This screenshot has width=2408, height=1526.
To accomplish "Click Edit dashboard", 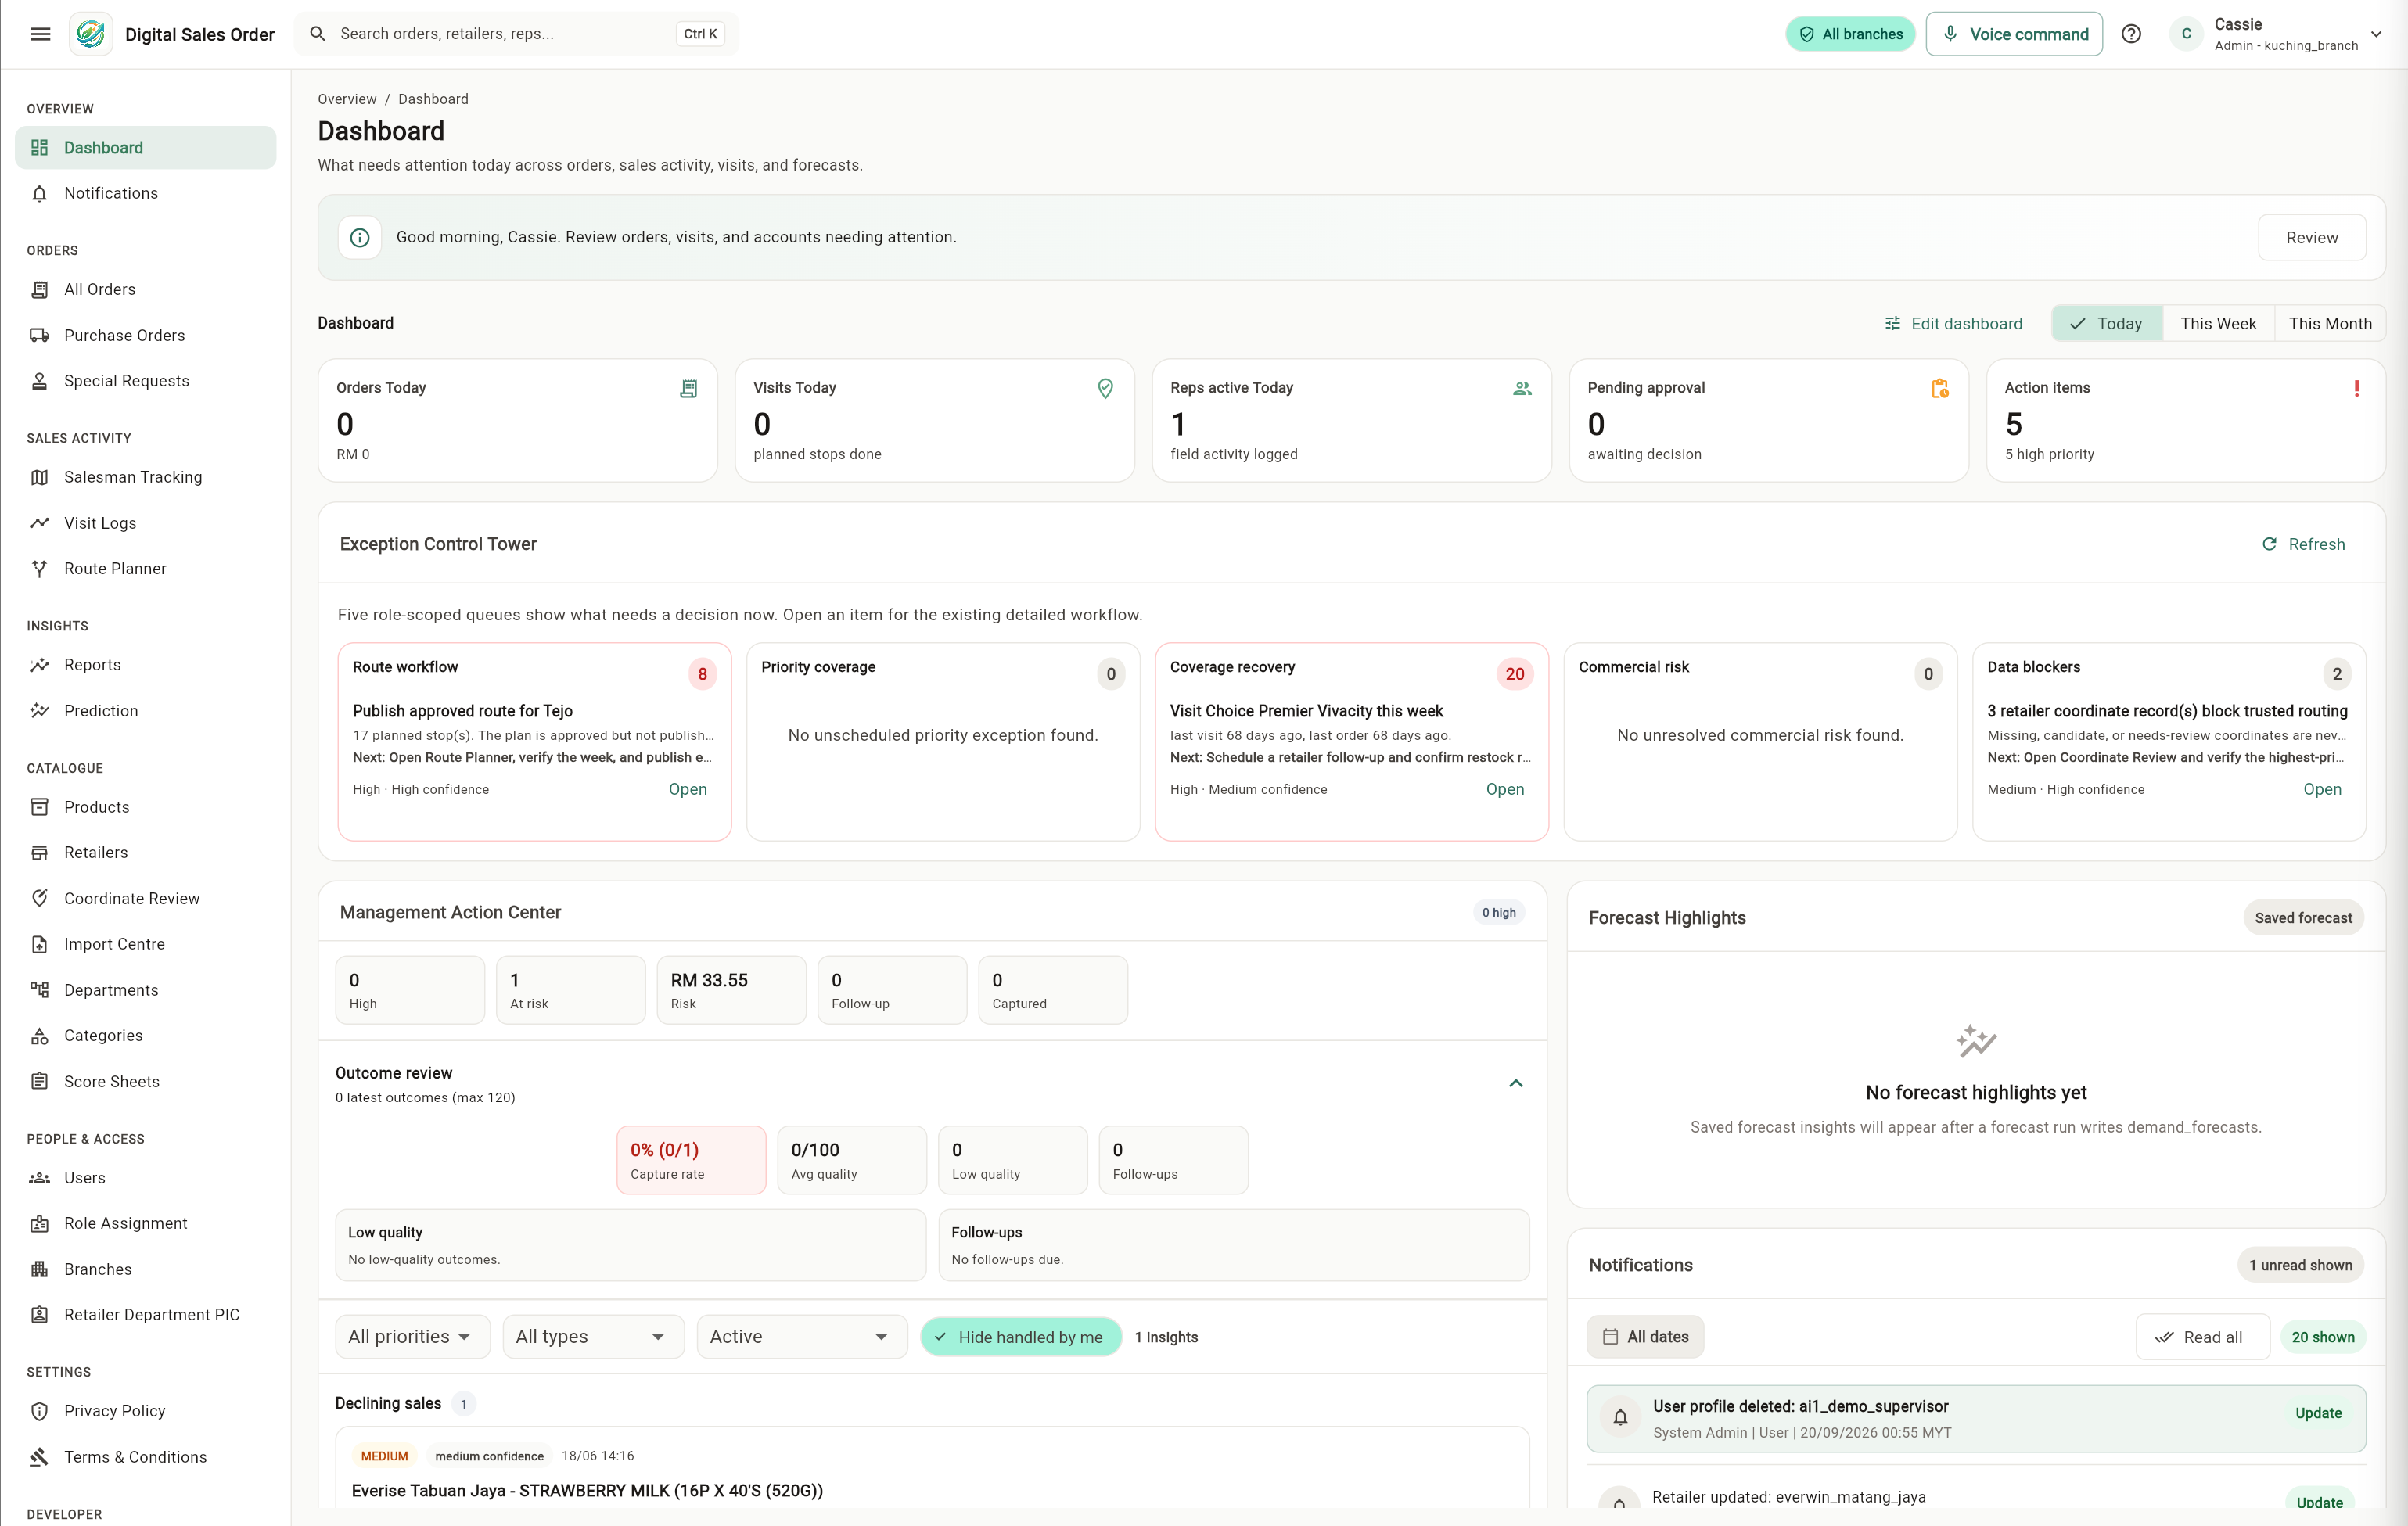I will [1953, 324].
